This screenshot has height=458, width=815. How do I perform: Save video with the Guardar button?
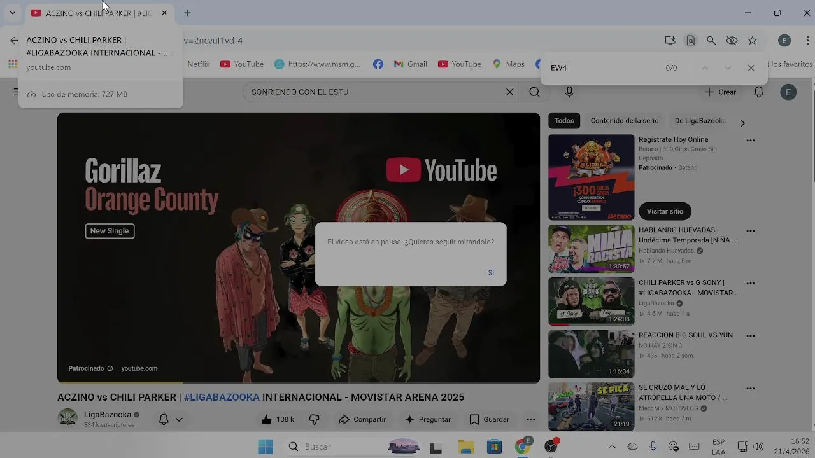pos(490,419)
